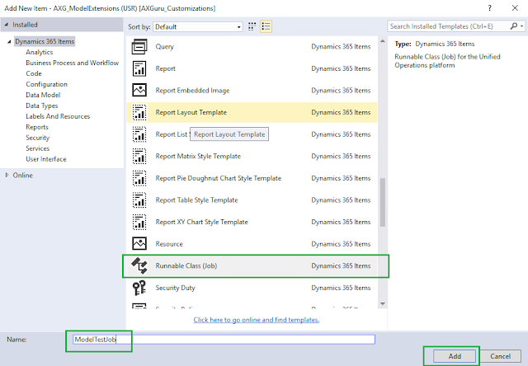The image size is (528, 366).
Task: Collapse the Installed section
Action: click(7, 25)
